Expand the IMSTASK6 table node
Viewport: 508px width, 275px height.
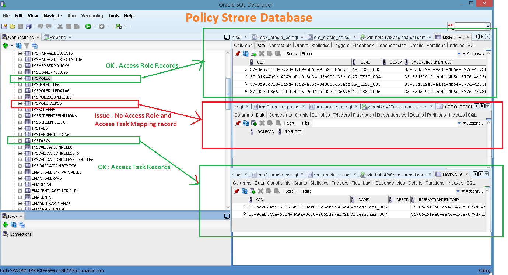[20, 141]
